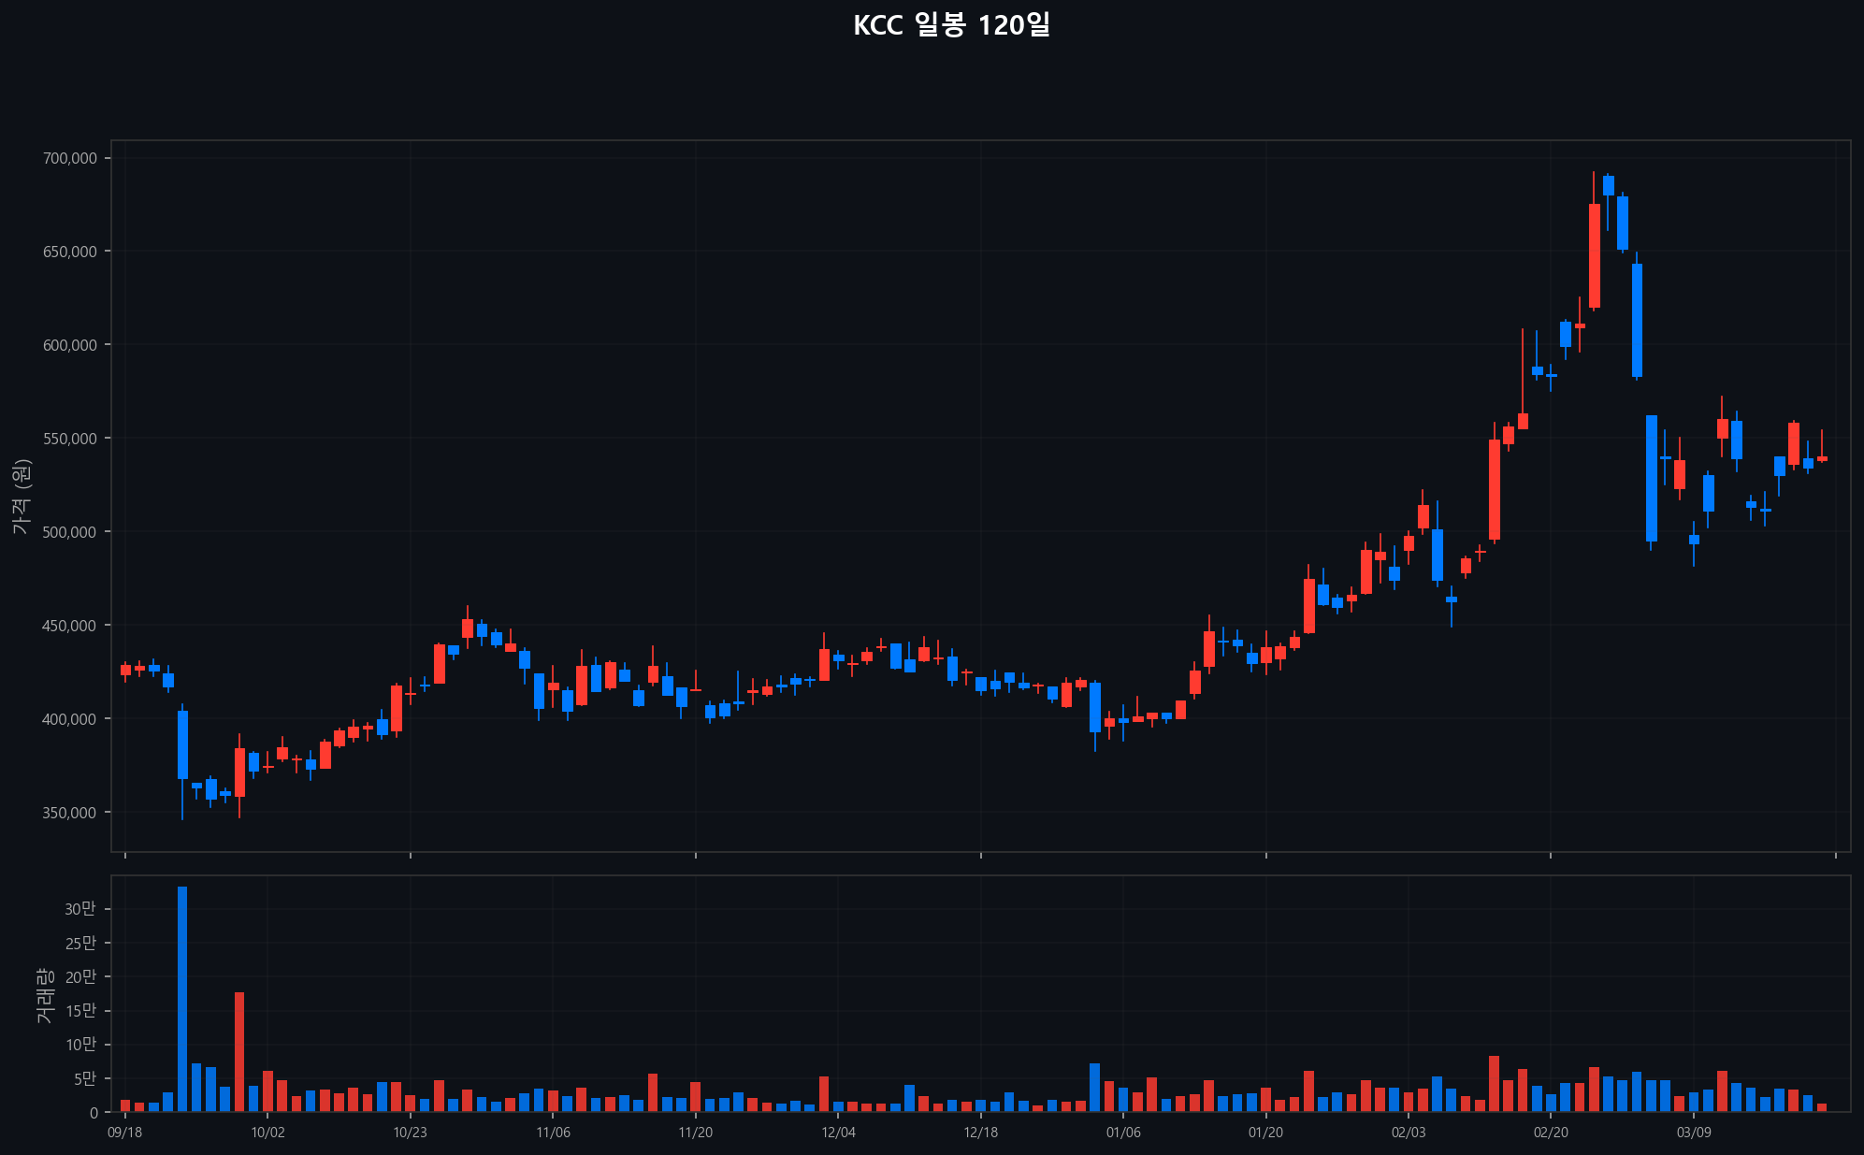Click the chart title KCC 일봉 120일
The image size is (1864, 1155).
tap(951, 25)
